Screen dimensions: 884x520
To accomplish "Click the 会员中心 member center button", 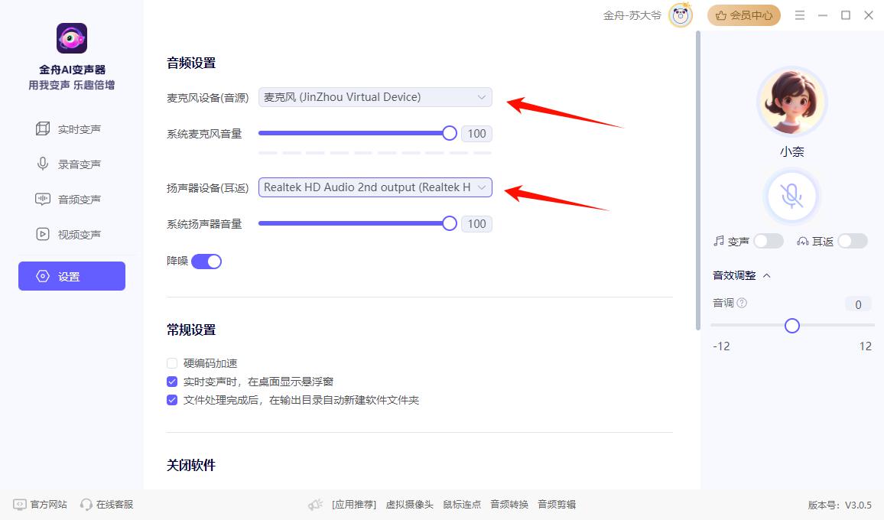I will (x=743, y=15).
